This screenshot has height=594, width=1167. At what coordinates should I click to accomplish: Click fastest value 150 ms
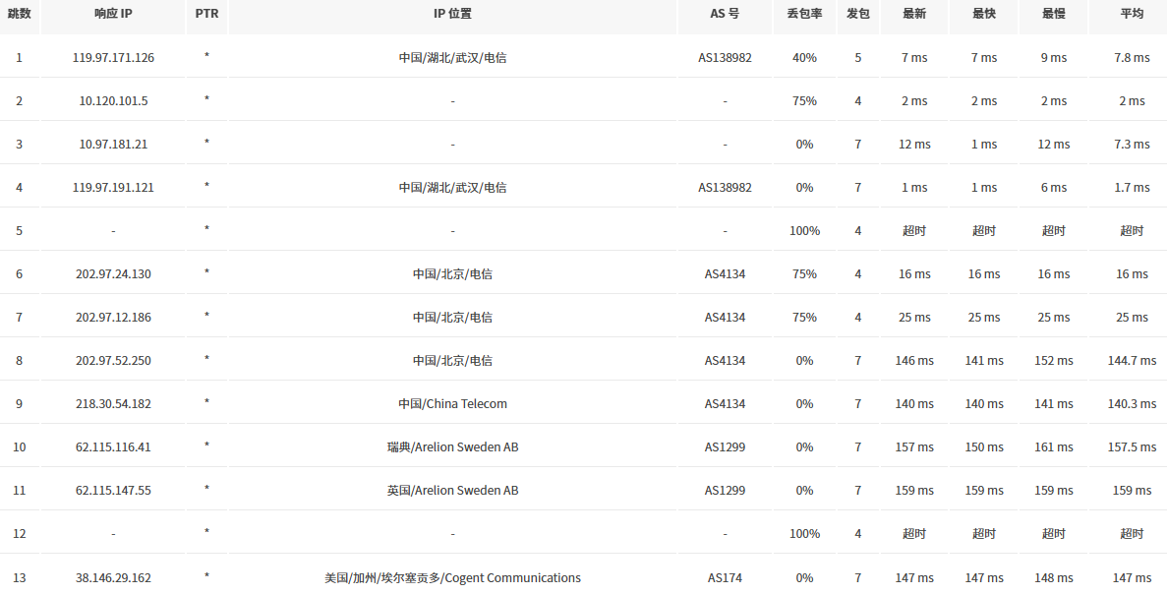click(984, 446)
